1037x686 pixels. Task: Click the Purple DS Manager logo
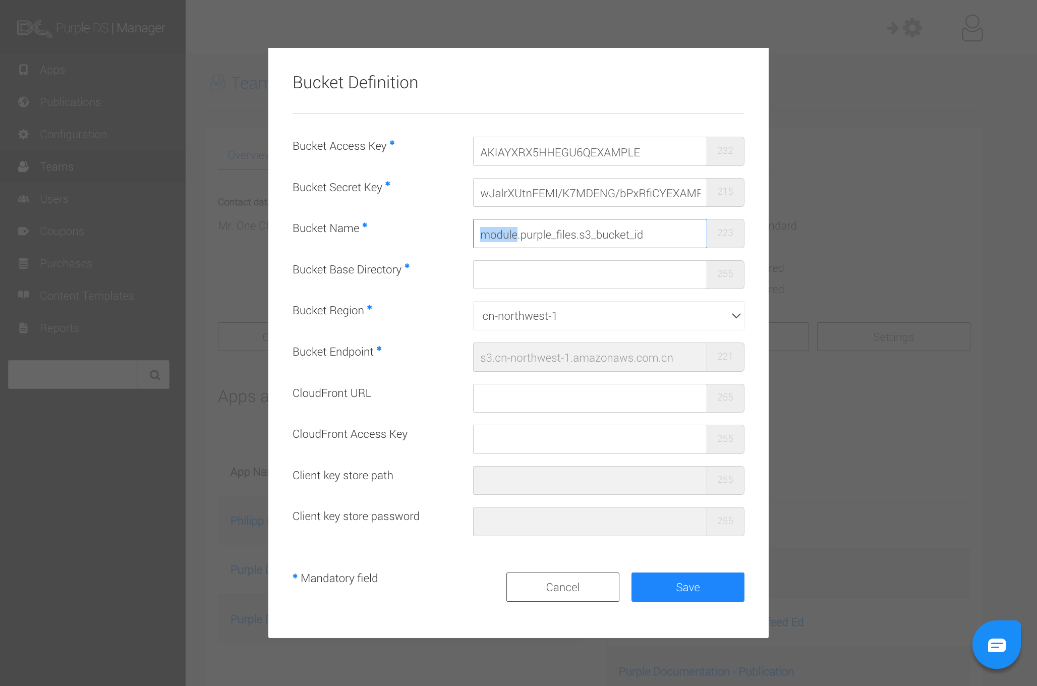91,28
